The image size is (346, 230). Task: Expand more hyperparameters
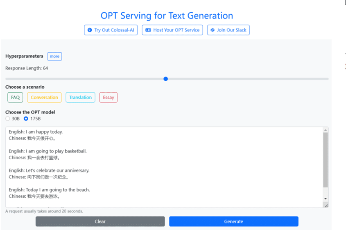pyautogui.click(x=54, y=56)
